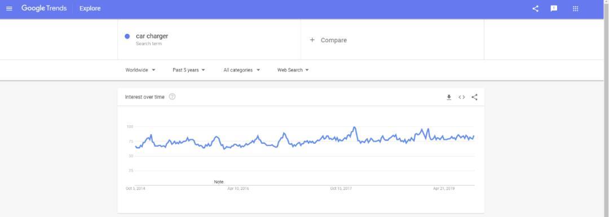Open the hamburger navigation menu
The width and height of the screenshot is (609, 217).
click(10, 8)
